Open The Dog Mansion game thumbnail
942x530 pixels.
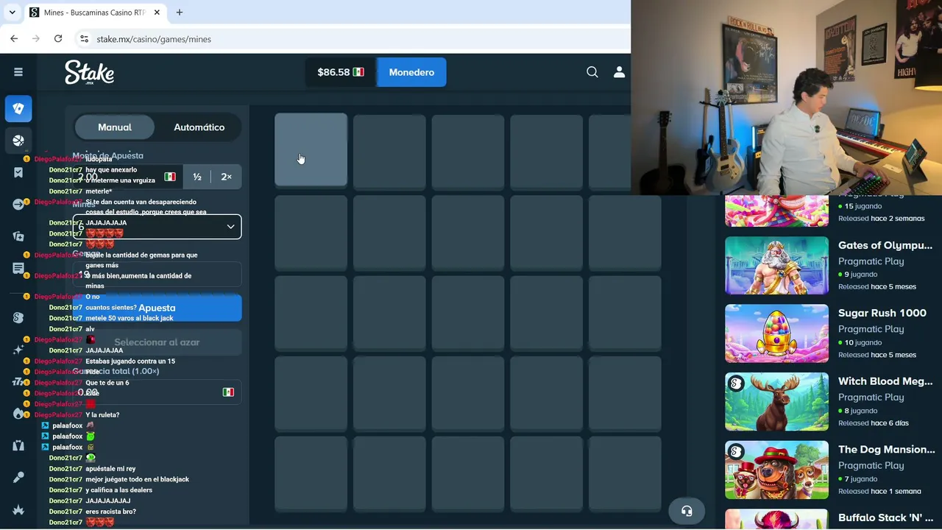pos(776,470)
